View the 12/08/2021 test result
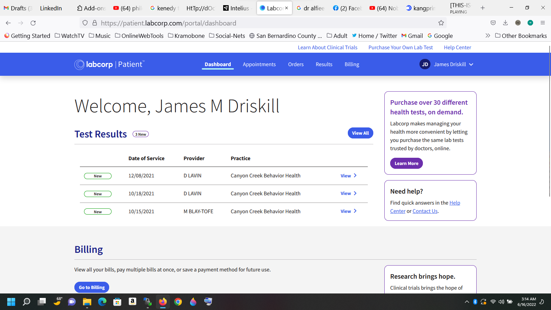This screenshot has width=551, height=310. [349, 176]
